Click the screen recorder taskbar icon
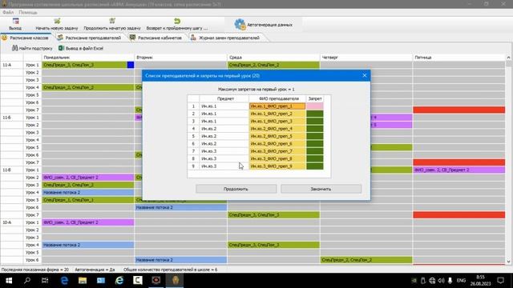Image resolution: width=513 pixels, height=288 pixels. point(156,281)
